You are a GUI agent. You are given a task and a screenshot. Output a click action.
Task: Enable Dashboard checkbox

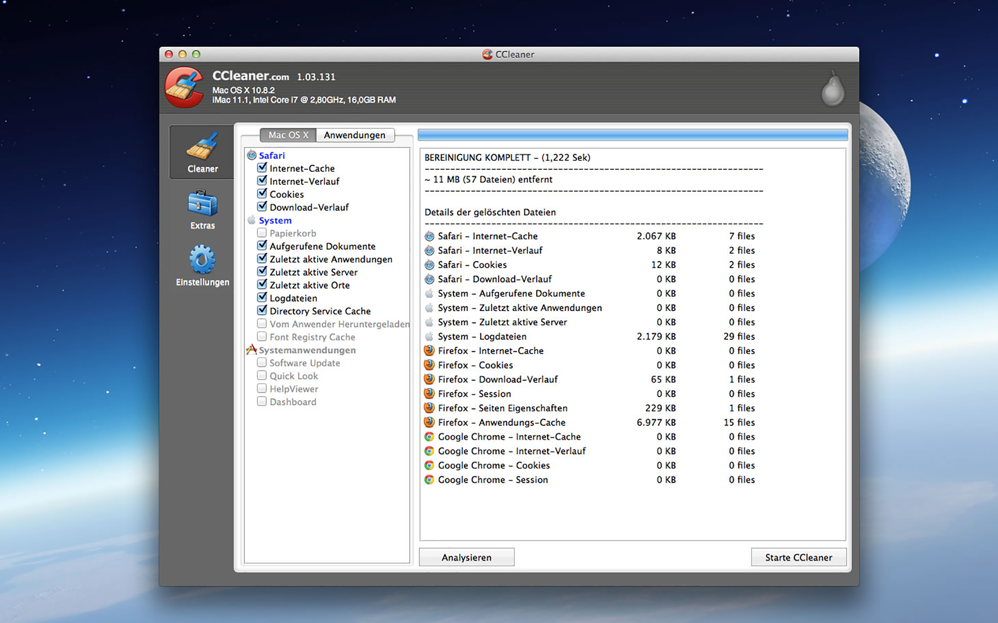pyautogui.click(x=262, y=401)
